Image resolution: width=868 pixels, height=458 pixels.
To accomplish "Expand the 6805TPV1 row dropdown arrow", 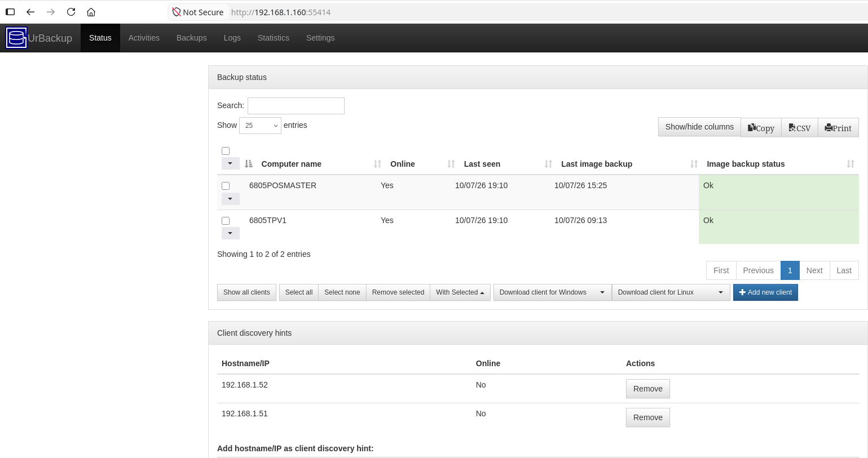I will (x=230, y=233).
